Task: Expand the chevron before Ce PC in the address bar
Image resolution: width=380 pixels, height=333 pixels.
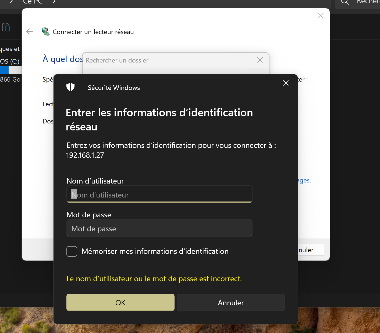Action: click(x=12, y=2)
